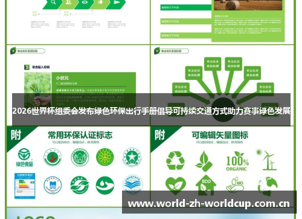Click the headline about 2026世界杯 green travel

(x=151, y=111)
